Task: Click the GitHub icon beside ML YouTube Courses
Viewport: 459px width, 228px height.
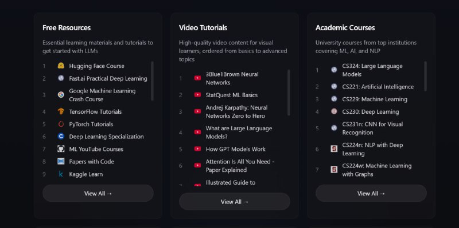Action: pos(61,149)
